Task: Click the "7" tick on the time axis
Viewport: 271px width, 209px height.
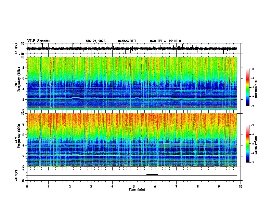Action: click(x=177, y=186)
